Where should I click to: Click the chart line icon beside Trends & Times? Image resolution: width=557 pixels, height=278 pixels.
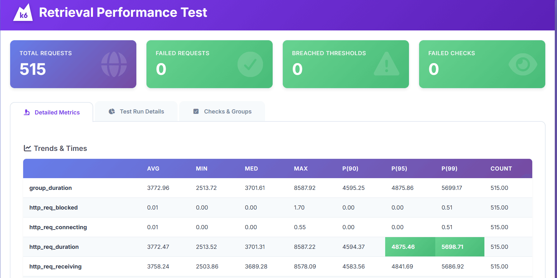(28, 148)
